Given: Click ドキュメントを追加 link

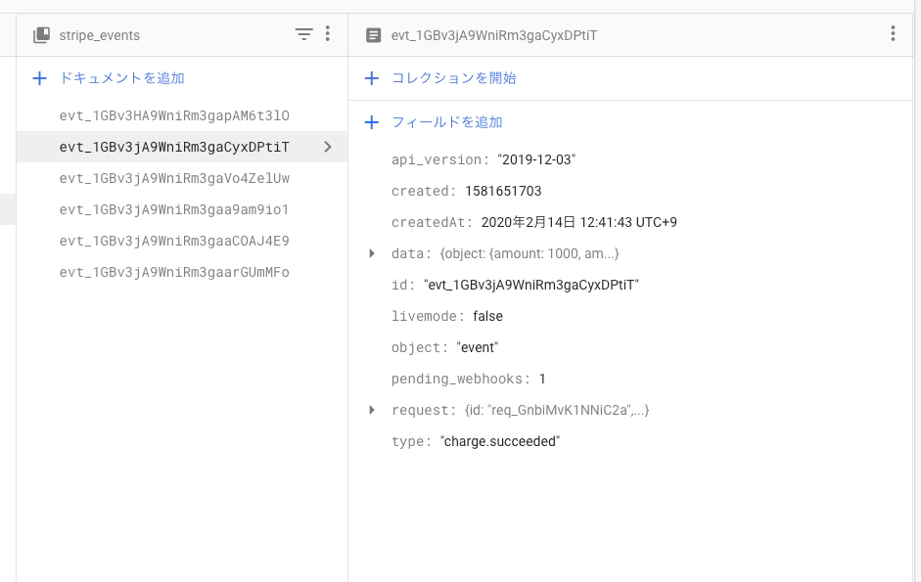Looking at the screenshot, I should [x=122, y=78].
